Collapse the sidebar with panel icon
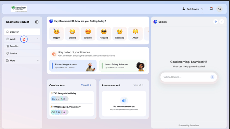The width and height of the screenshot is (230, 129). point(37,22)
